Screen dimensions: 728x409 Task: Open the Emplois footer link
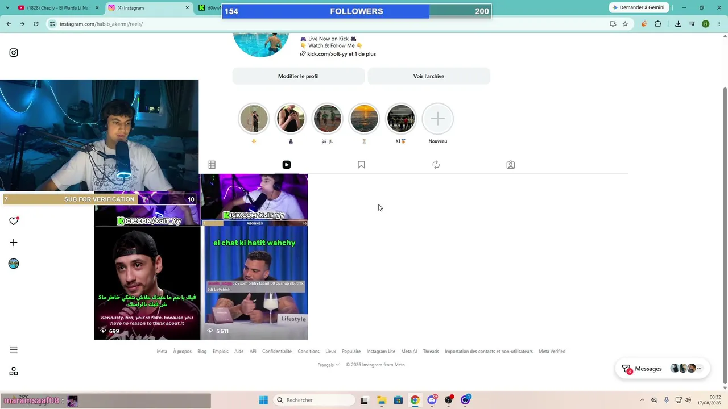point(221,352)
